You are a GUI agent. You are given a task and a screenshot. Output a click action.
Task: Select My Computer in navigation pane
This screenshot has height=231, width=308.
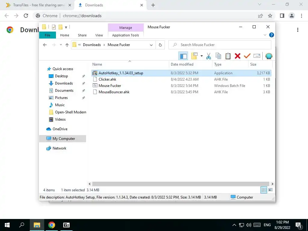[63, 139]
